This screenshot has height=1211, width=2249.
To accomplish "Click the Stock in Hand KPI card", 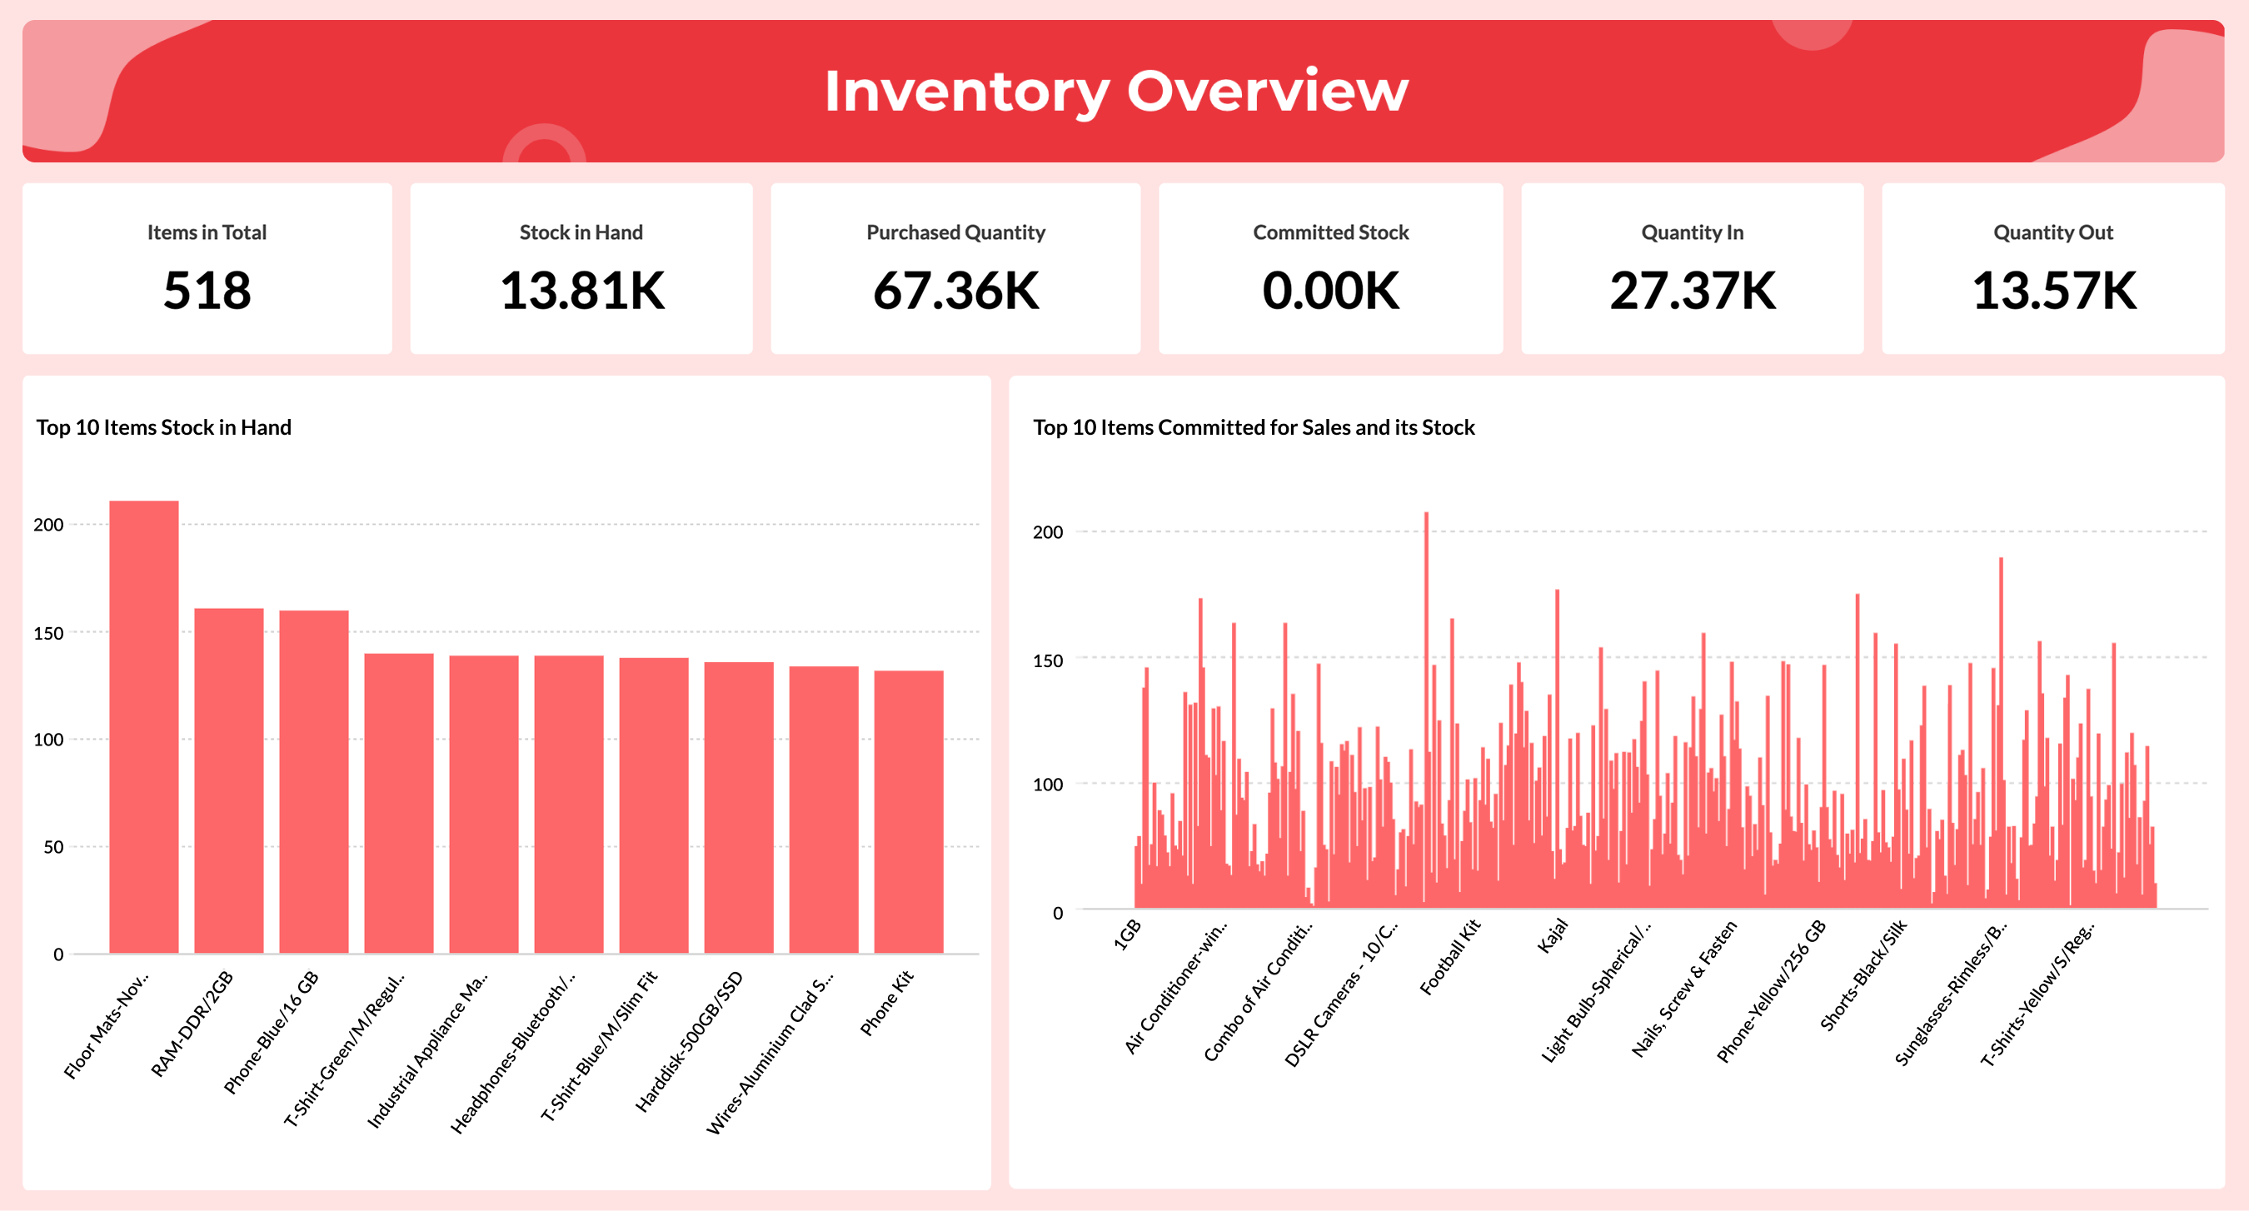I will coord(581,268).
